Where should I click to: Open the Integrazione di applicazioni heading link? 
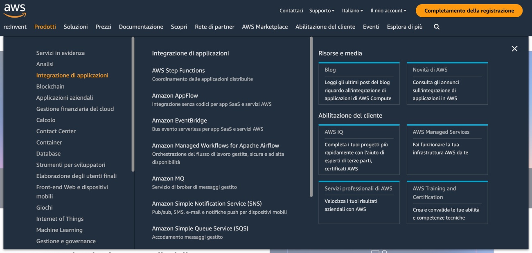tap(190, 53)
